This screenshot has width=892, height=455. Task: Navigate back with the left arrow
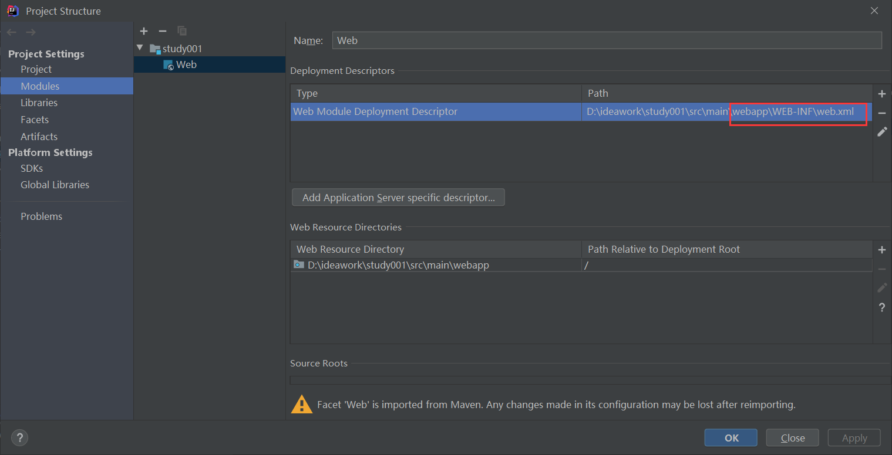pos(12,32)
